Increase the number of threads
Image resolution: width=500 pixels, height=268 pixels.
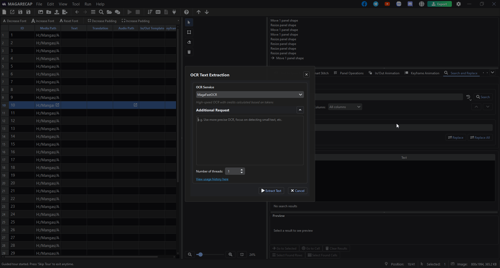(x=242, y=170)
